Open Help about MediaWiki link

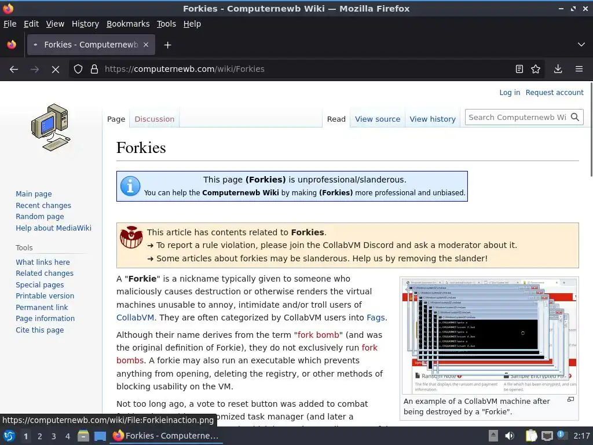(53, 228)
